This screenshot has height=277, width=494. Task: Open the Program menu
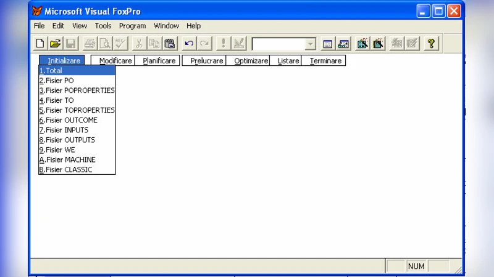click(132, 26)
